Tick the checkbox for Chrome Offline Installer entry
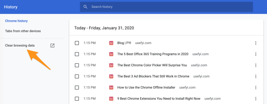This screenshot has height=104, width=267. [x=77, y=88]
